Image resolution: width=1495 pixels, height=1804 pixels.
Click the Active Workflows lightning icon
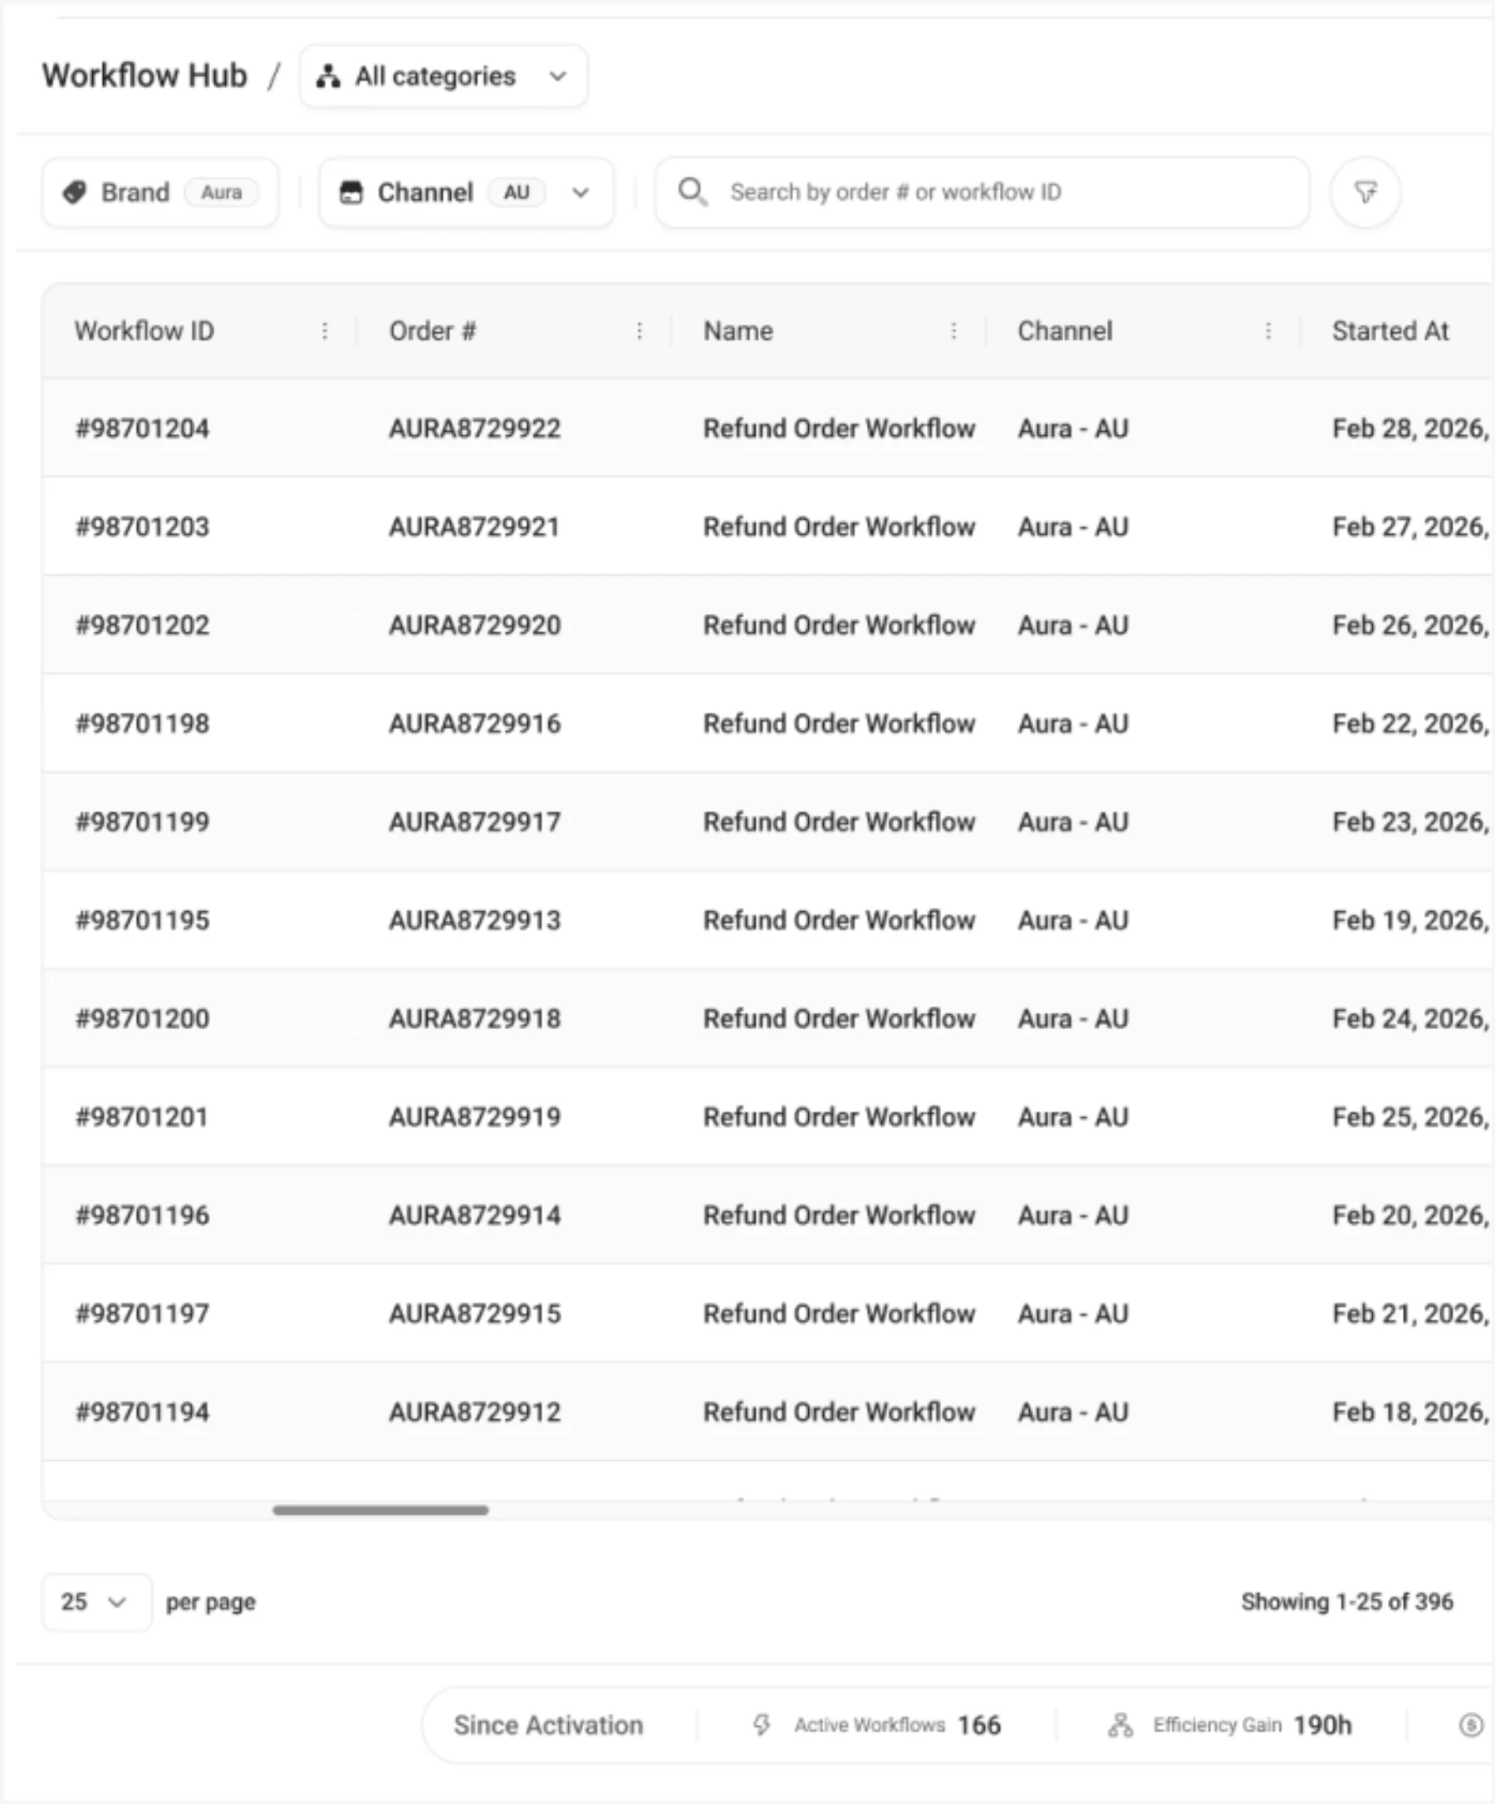(x=762, y=1725)
